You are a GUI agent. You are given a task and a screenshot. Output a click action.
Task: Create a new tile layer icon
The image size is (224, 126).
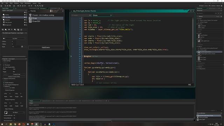pyautogui.click(x=9, y=29)
